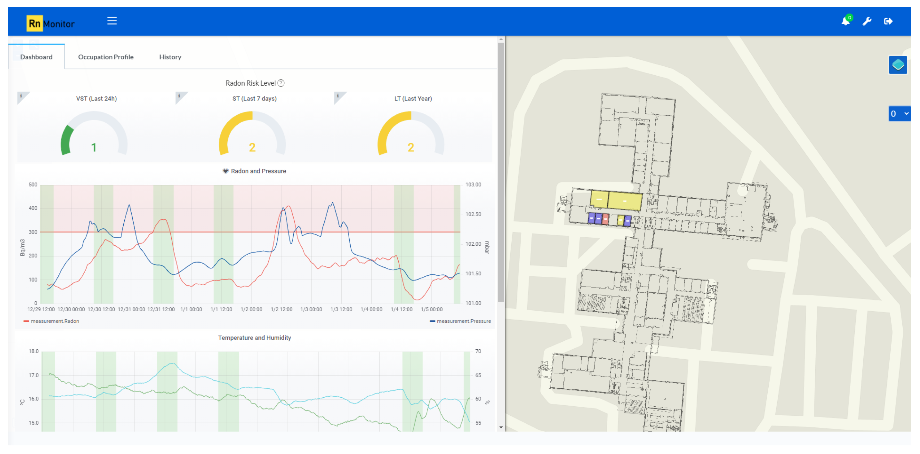Click the Rn Monitor logo
This screenshot has width=920, height=454.
click(51, 23)
